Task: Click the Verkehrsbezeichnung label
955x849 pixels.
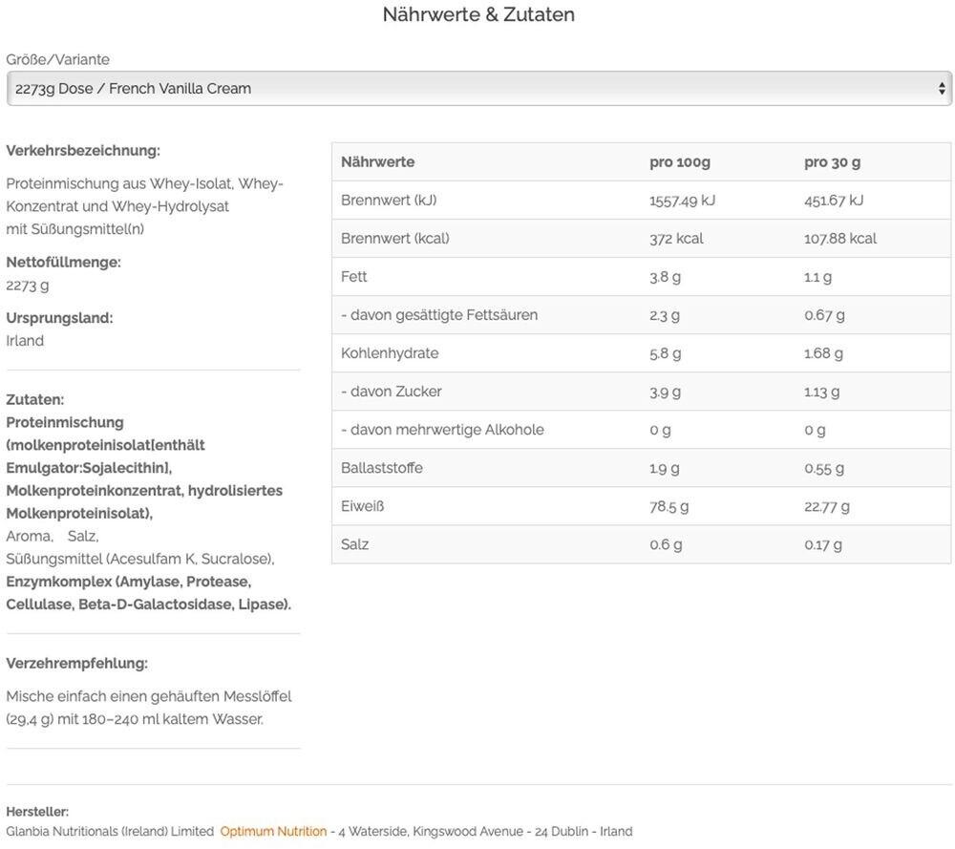Action: click(83, 151)
